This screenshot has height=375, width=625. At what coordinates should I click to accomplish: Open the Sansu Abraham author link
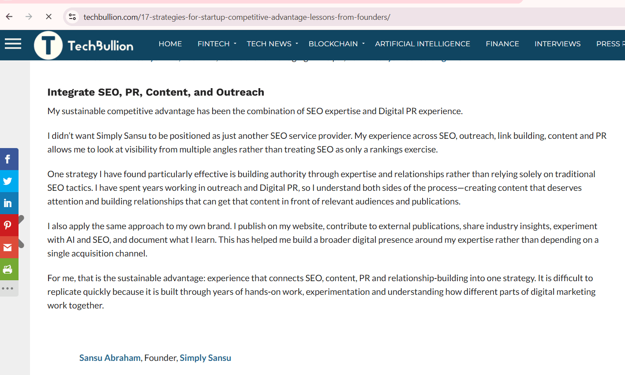click(110, 358)
